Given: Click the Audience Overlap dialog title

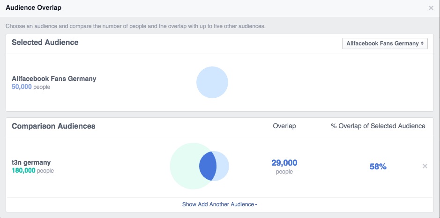Looking at the screenshot, I should point(34,8).
